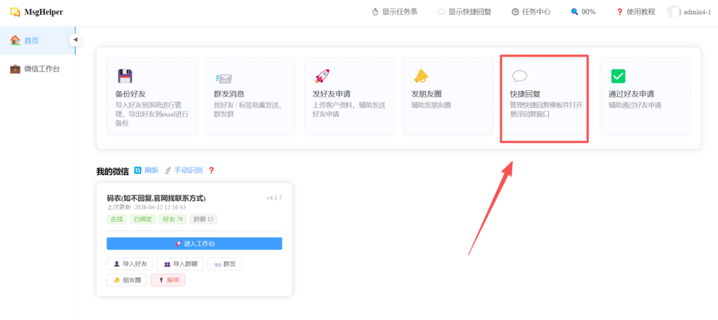Image resolution: width=718 pixels, height=320 pixels.
Task: Click the red question mark help icon
Action: click(211, 170)
